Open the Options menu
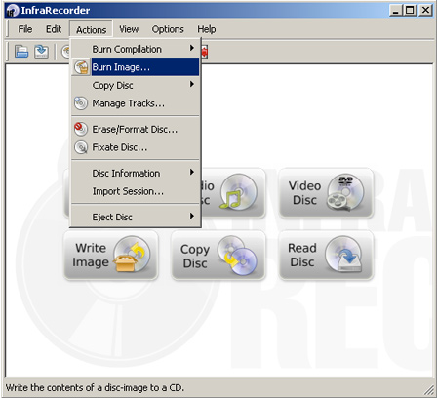The image size is (437, 398). tap(168, 29)
